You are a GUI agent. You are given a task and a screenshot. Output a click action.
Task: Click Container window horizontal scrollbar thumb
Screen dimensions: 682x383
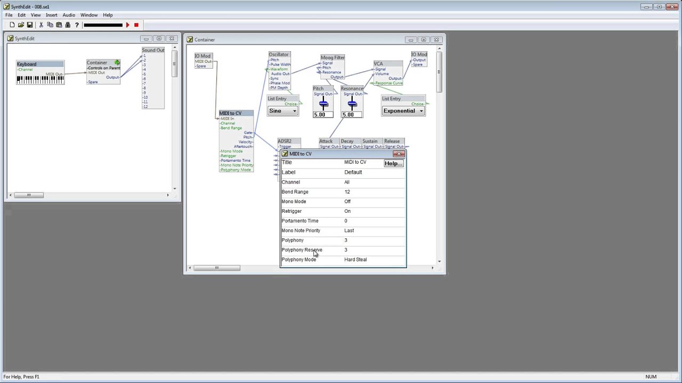(216, 268)
